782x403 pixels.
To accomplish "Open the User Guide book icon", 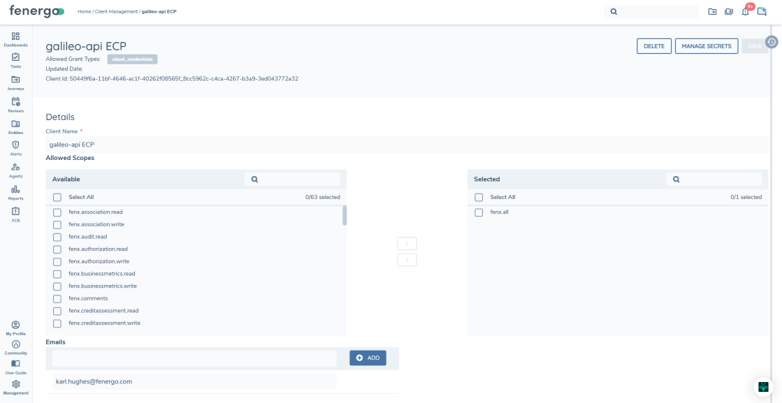I will tap(15, 364).
